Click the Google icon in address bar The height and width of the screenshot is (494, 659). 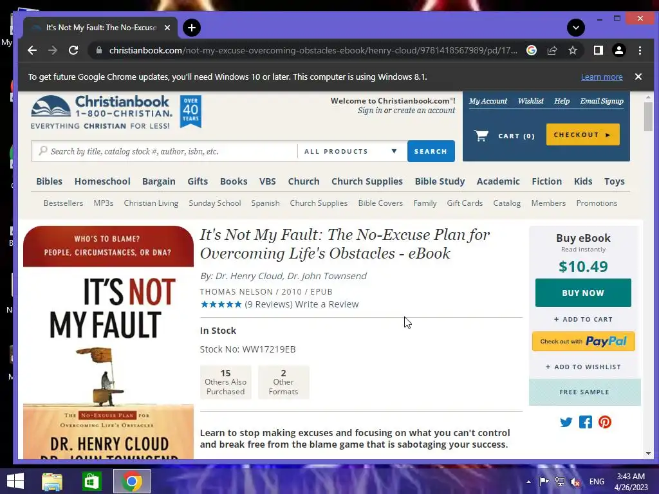click(531, 50)
